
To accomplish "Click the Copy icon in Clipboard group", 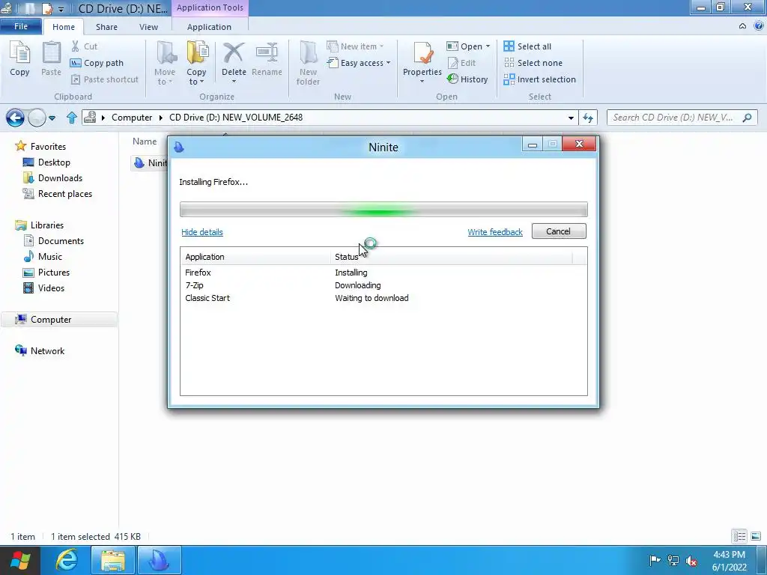I will pyautogui.click(x=19, y=58).
